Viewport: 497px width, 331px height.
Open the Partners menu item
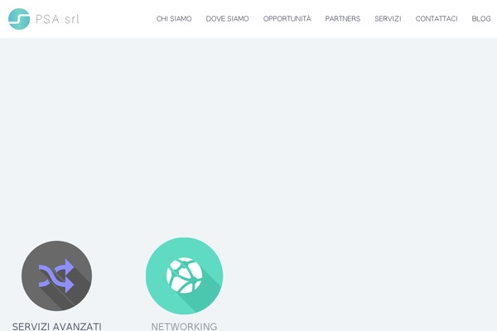pos(343,19)
